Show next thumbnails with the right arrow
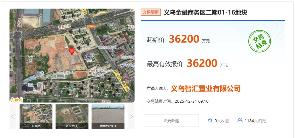Viewport: 295px width, 138px height. 131,117
